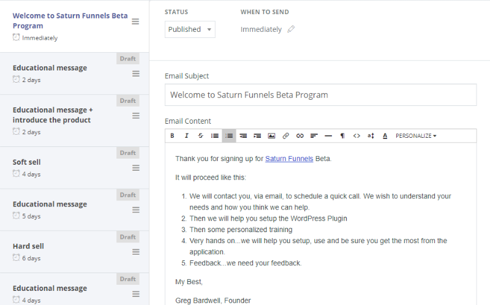Click the 'My Best,' line in email body

(x=189, y=282)
